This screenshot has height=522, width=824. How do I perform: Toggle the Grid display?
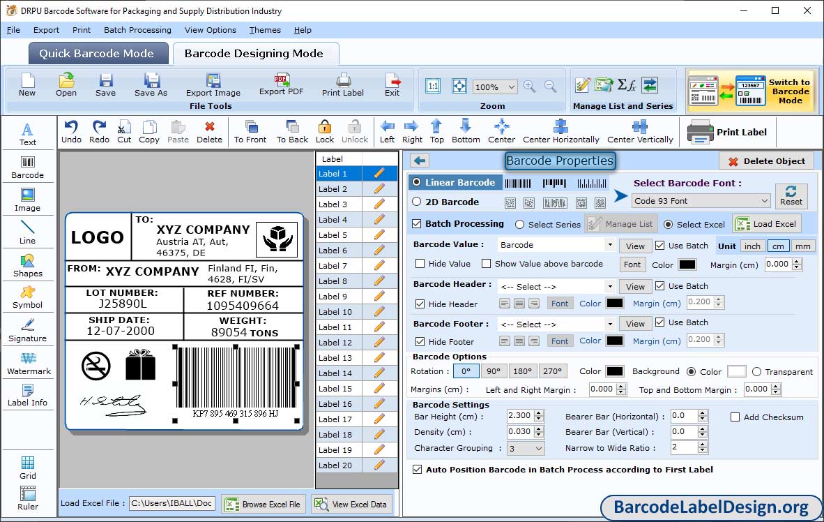28,468
